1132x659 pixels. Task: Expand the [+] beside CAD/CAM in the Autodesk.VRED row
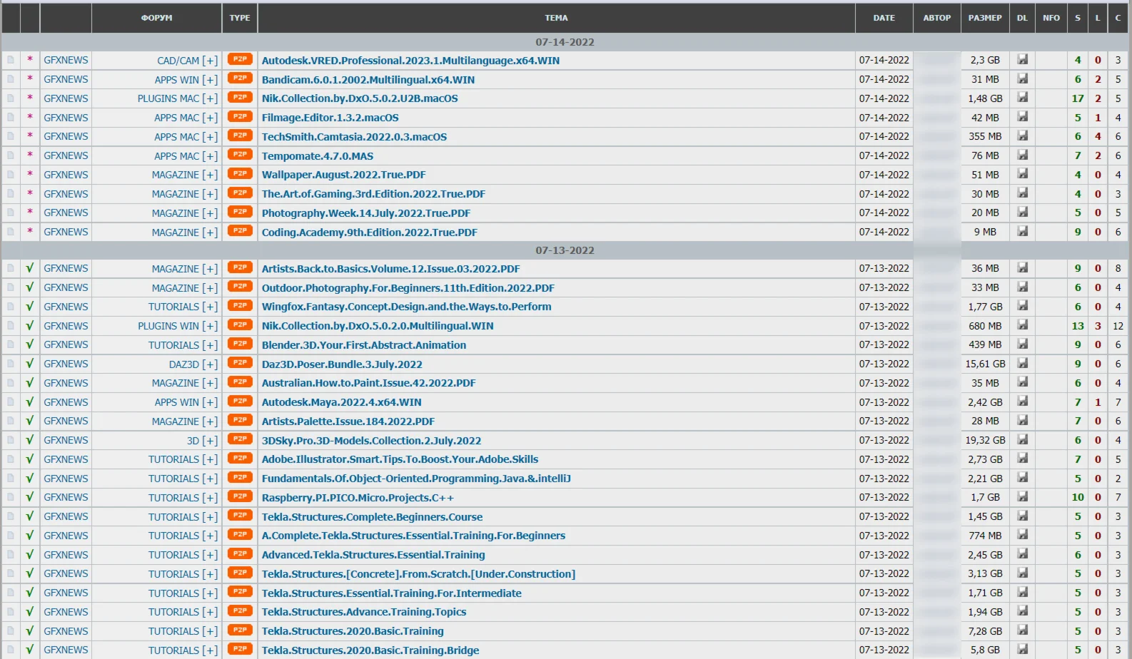(x=210, y=61)
